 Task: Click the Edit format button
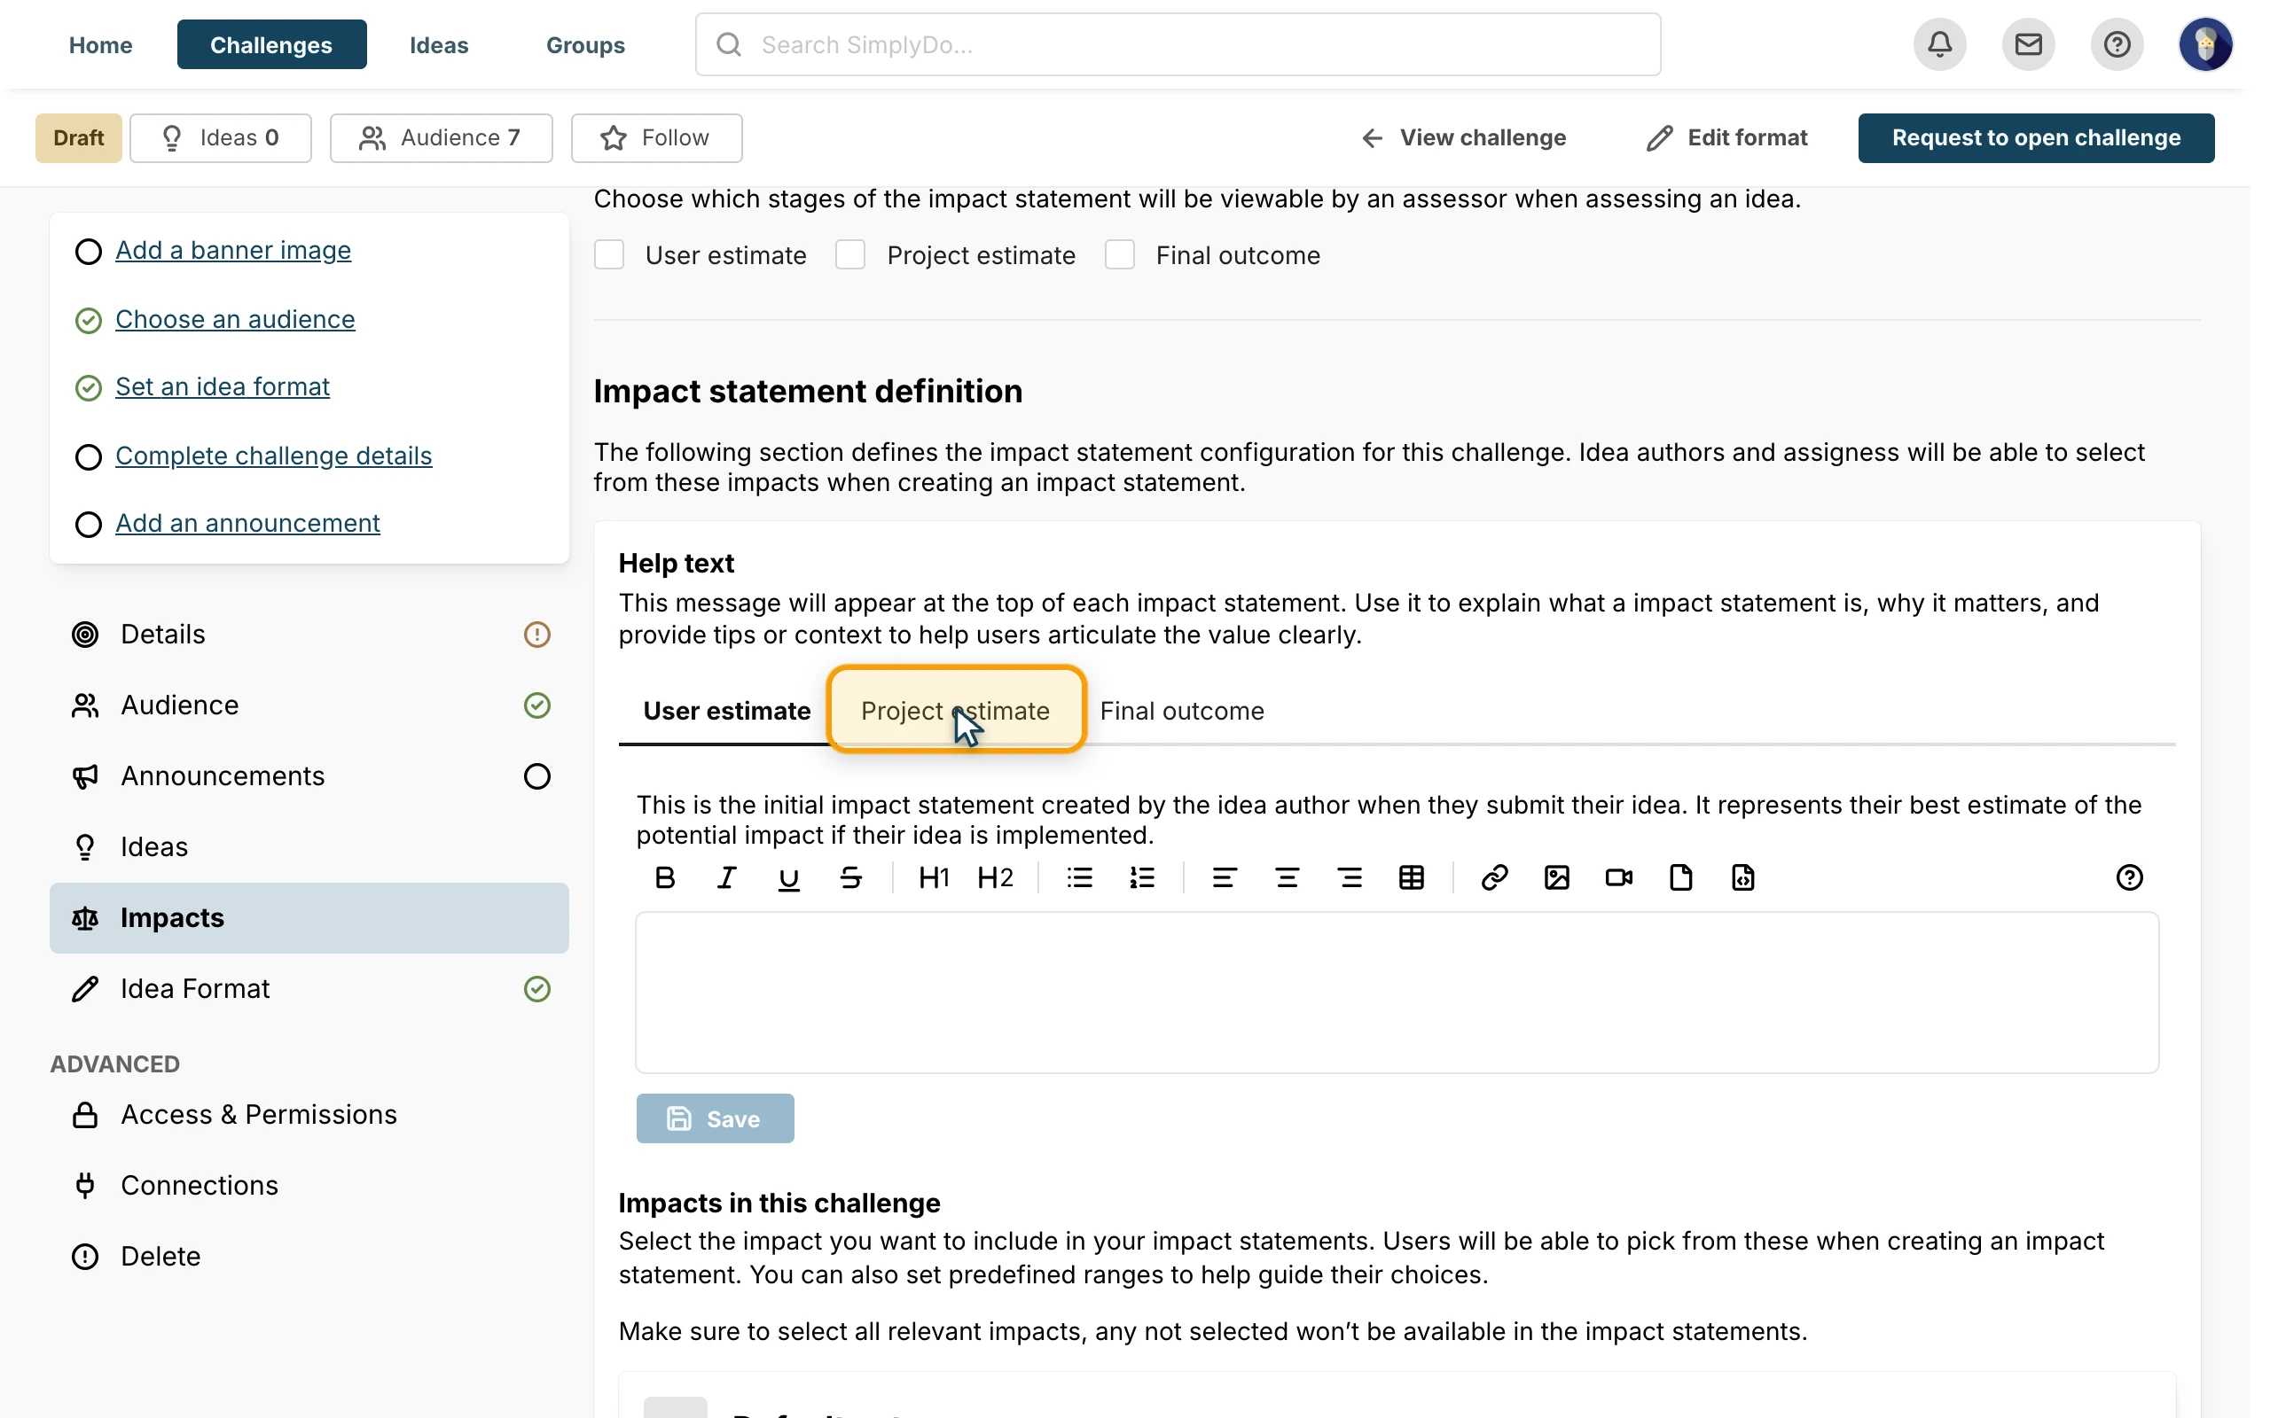point(1727,138)
